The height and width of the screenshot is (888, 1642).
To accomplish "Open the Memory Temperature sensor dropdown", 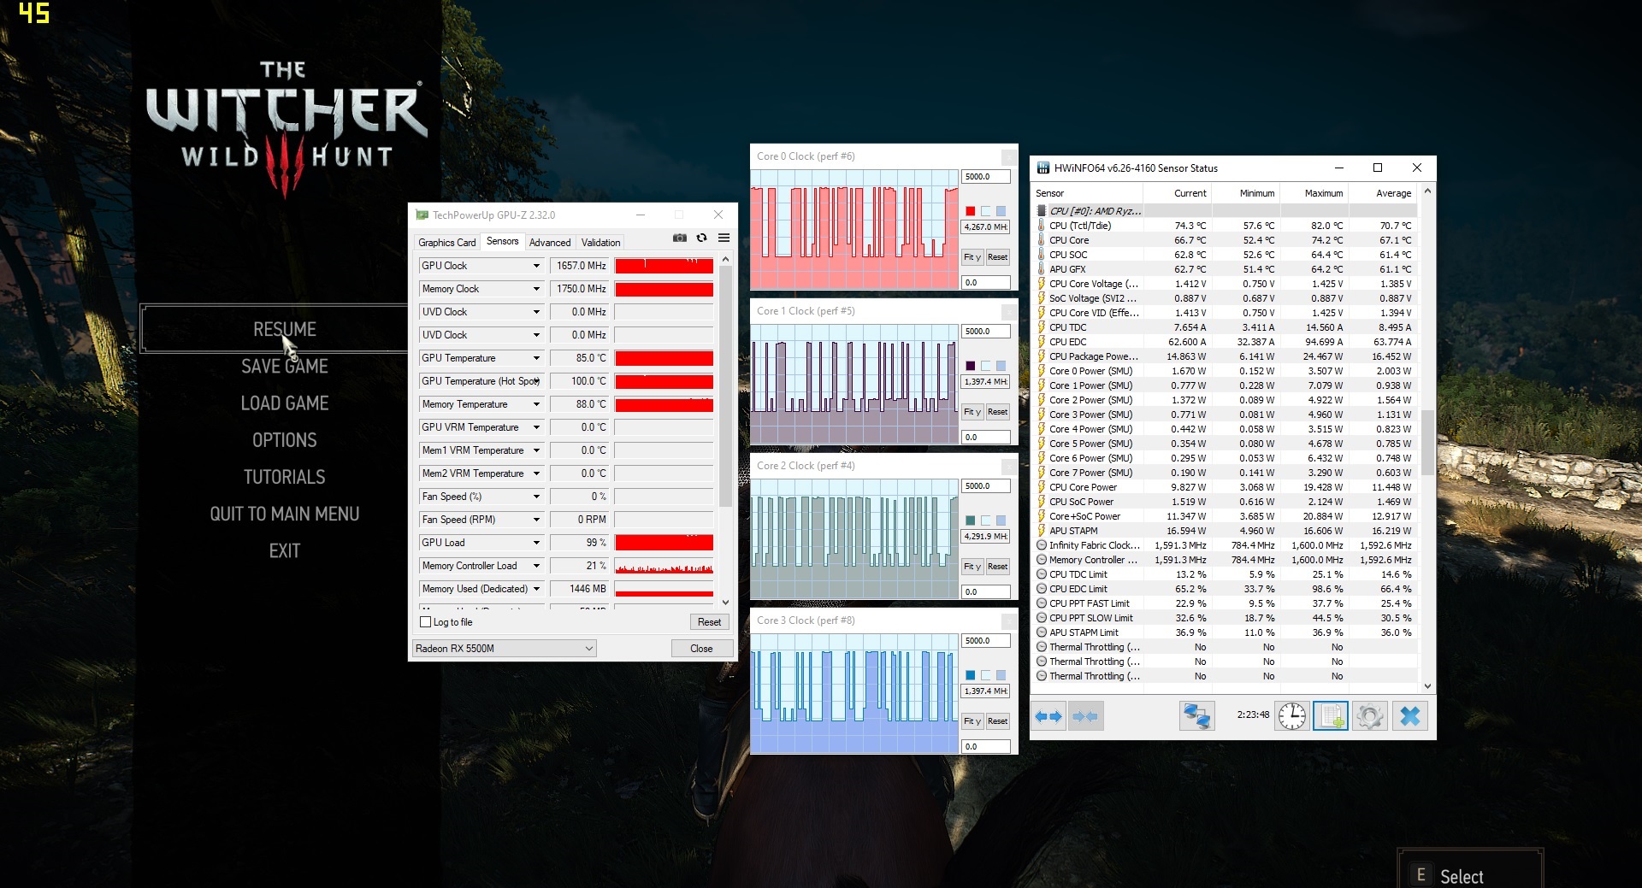I will [536, 404].
